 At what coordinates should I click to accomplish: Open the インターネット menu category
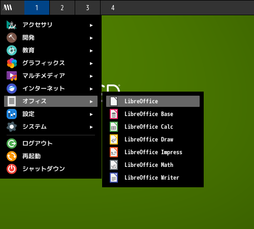point(51,89)
